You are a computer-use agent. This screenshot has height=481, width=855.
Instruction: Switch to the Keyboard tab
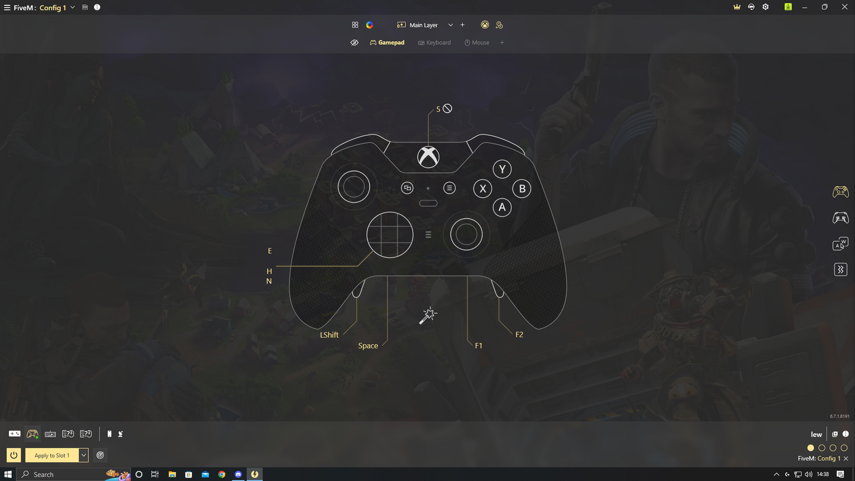(x=434, y=43)
